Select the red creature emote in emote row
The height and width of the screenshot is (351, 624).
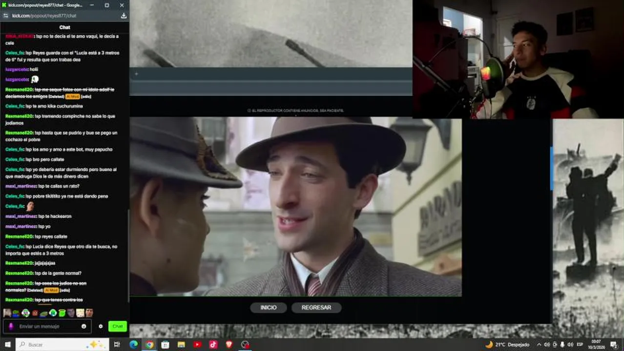coord(35,313)
